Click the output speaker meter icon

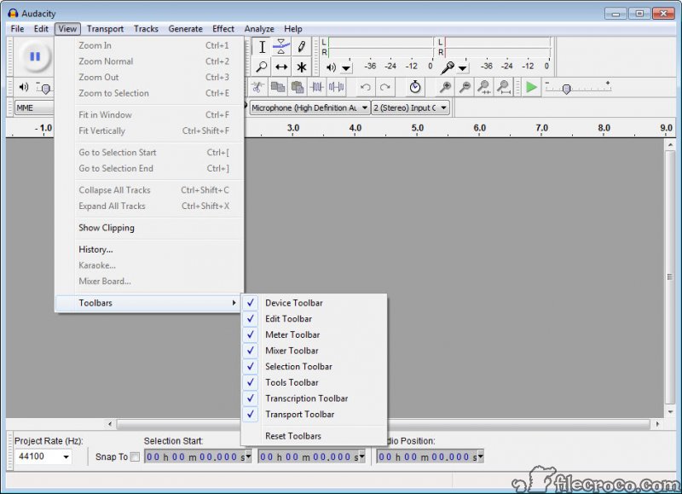(x=332, y=67)
